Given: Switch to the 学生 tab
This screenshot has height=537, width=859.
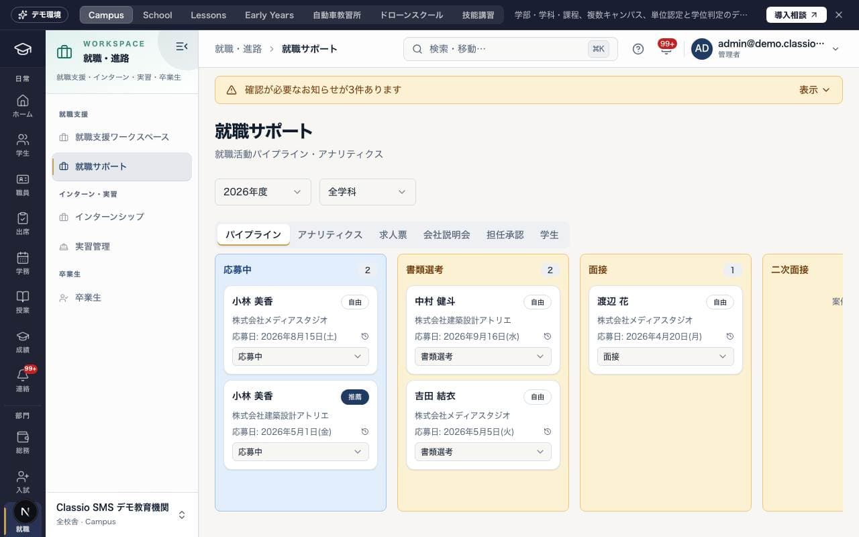Looking at the screenshot, I should point(550,235).
